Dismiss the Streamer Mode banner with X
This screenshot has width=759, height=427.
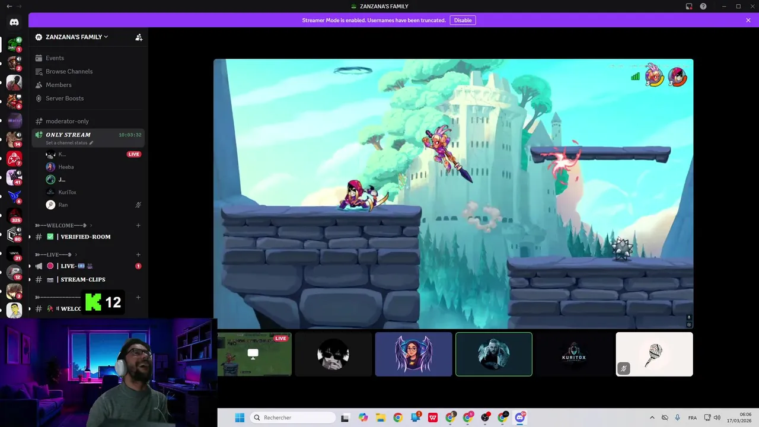pos(748,20)
